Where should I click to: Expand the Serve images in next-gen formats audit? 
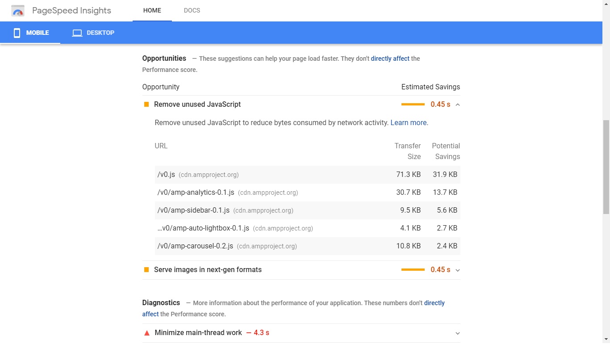pos(457,270)
